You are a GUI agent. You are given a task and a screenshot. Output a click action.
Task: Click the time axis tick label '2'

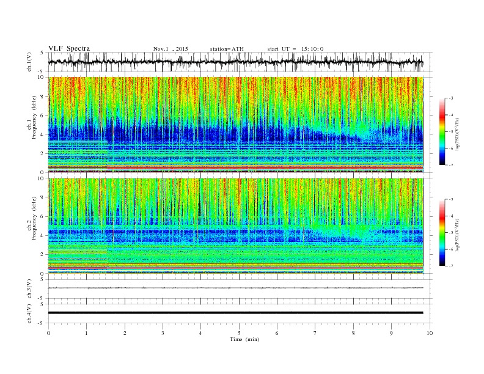click(x=125, y=333)
